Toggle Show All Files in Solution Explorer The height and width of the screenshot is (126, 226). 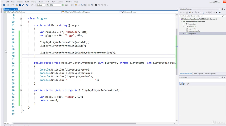coord(210,13)
